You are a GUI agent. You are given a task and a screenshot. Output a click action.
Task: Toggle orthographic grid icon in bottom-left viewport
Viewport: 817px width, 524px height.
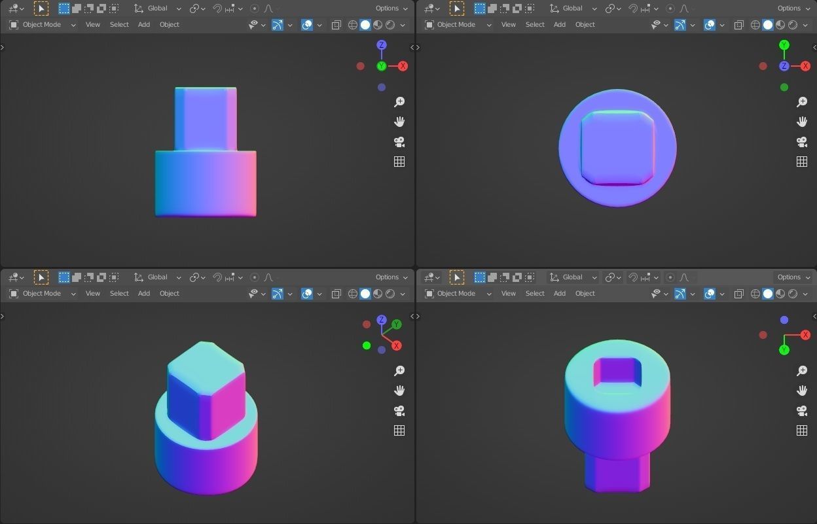(399, 430)
